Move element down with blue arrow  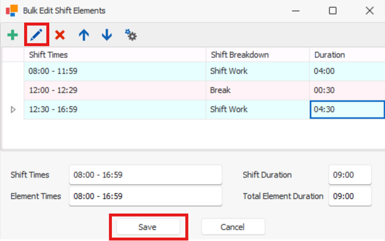pos(107,35)
